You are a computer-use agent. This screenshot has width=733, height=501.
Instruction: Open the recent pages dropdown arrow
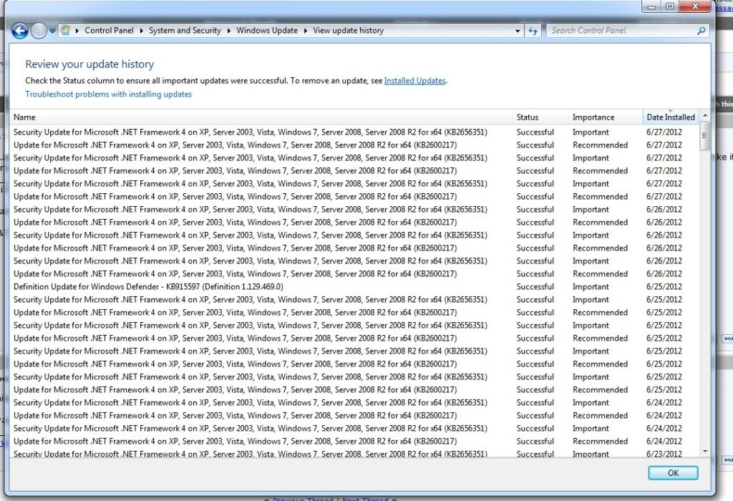pos(52,31)
